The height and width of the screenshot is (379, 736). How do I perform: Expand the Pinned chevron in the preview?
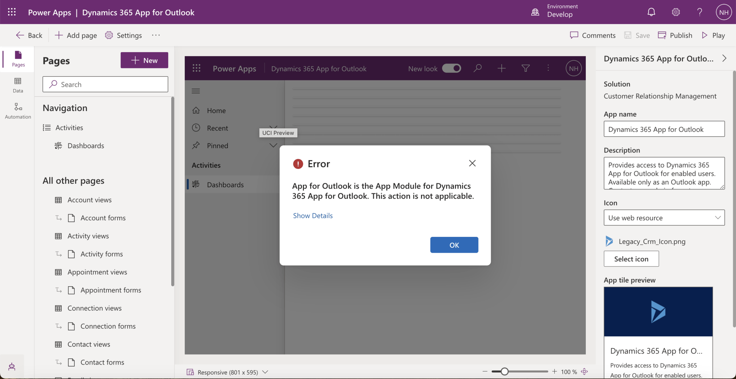coord(273,145)
